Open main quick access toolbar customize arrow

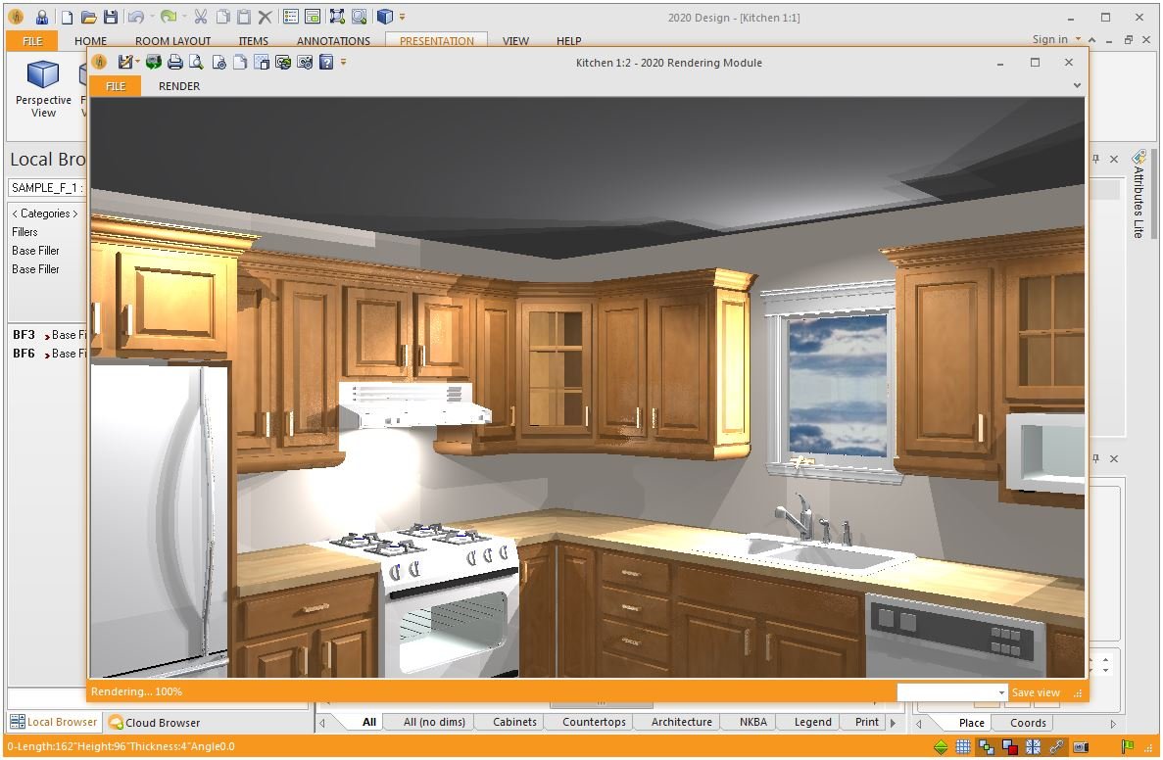pyautogui.click(x=402, y=17)
